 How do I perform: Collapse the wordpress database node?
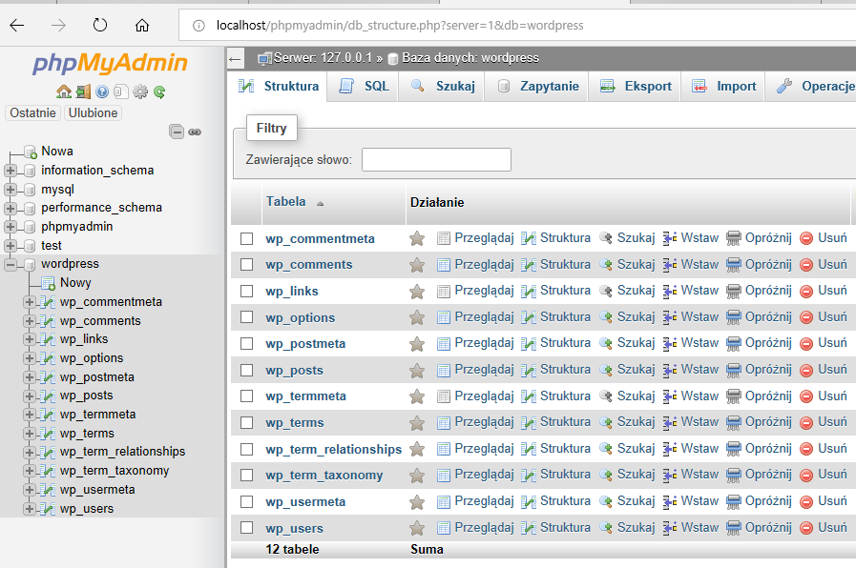click(10, 264)
